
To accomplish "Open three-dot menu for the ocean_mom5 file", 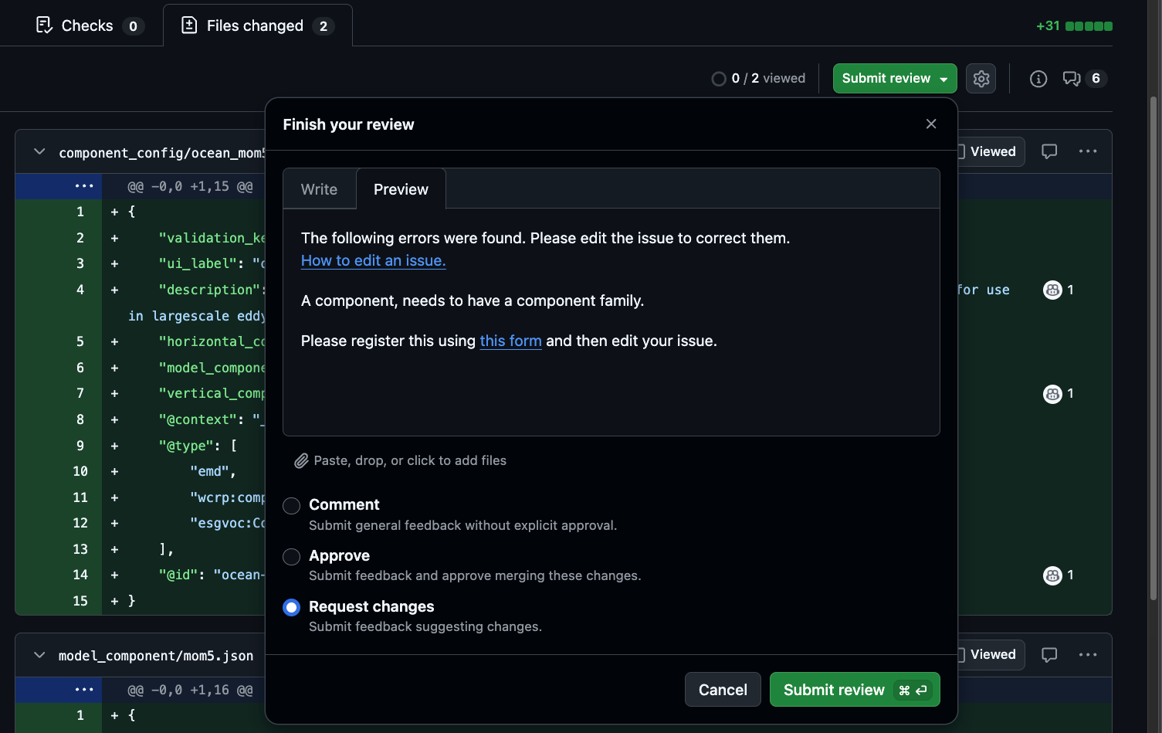I will click(x=1087, y=151).
